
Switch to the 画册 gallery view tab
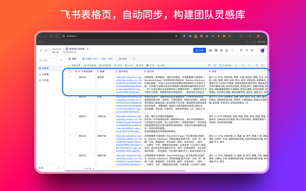click(x=123, y=59)
